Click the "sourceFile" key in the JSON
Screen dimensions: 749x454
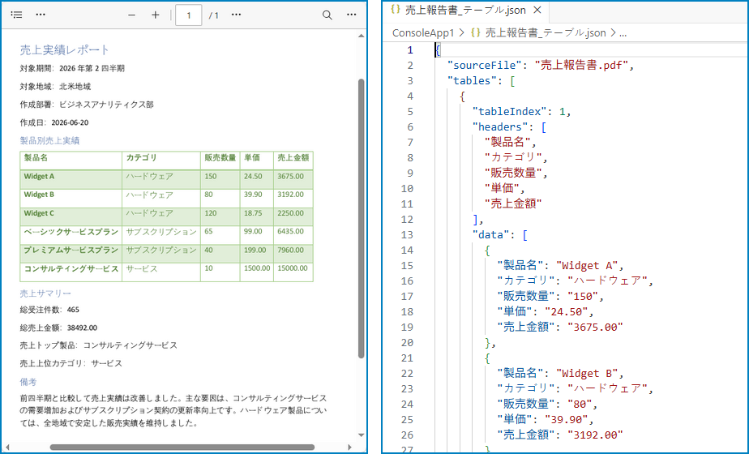pyautogui.click(x=485, y=65)
